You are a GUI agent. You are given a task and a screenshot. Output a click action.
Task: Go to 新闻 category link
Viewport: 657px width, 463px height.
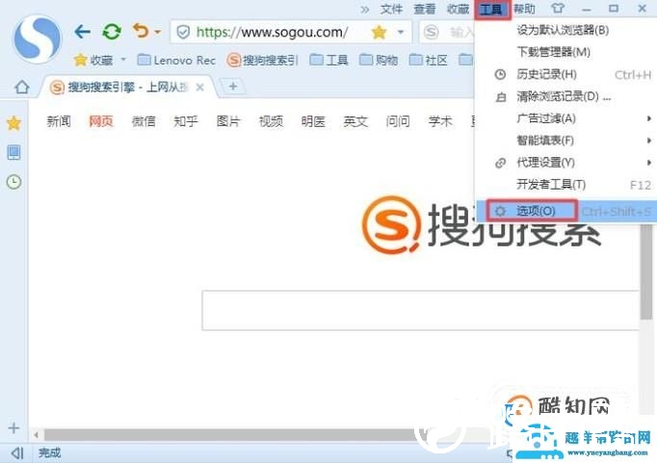59,121
